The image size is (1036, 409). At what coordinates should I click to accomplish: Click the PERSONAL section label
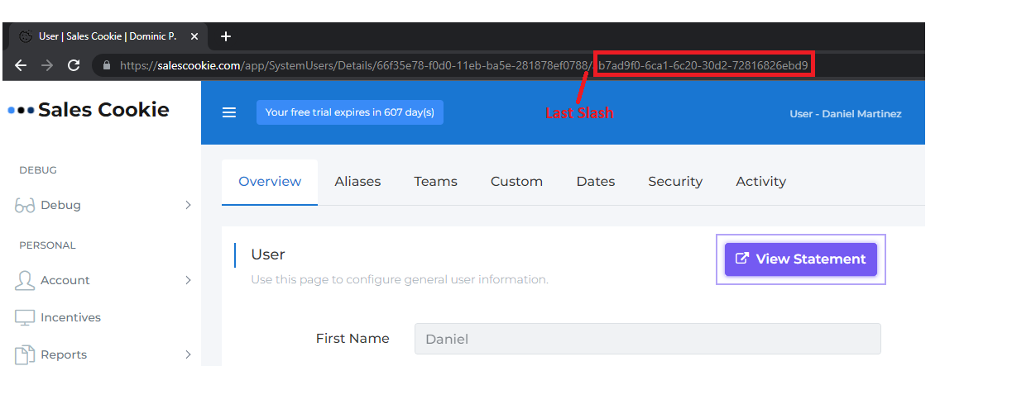click(47, 245)
